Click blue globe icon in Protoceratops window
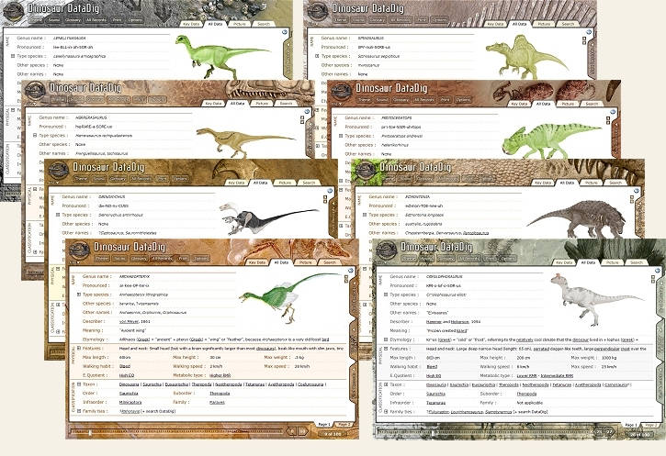The image size is (666, 456). pos(613,112)
